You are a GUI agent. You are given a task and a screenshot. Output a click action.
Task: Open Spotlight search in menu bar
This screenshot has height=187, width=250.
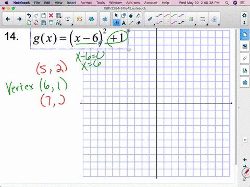[x=227, y=3]
